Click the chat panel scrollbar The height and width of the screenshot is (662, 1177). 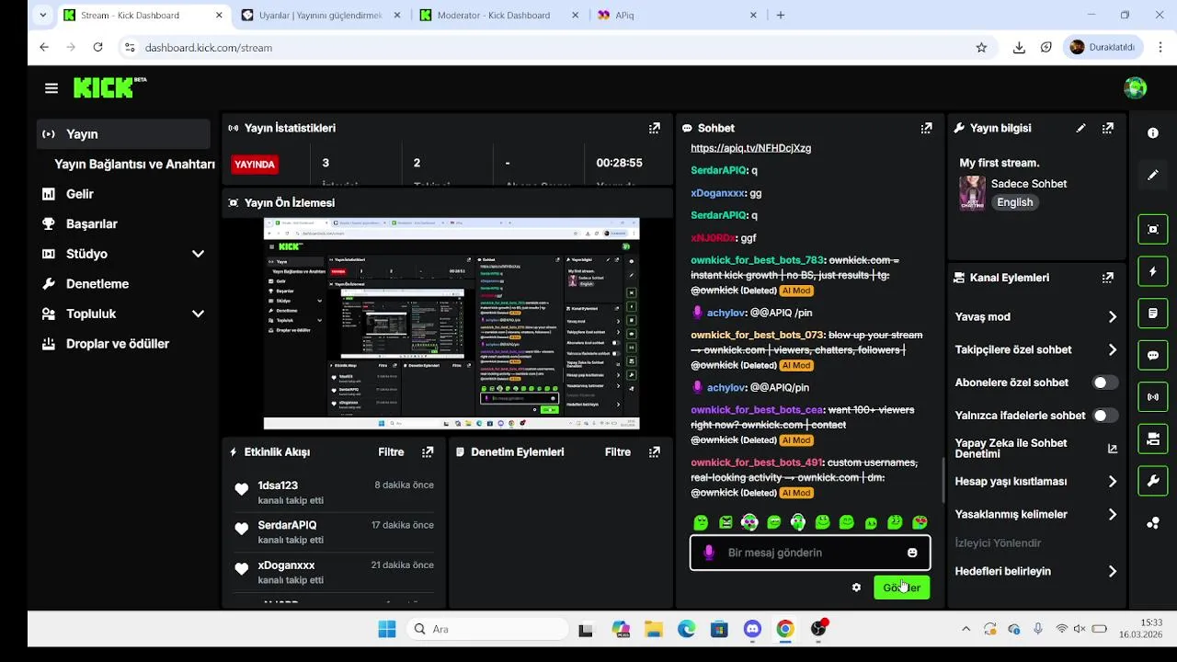[x=943, y=478]
